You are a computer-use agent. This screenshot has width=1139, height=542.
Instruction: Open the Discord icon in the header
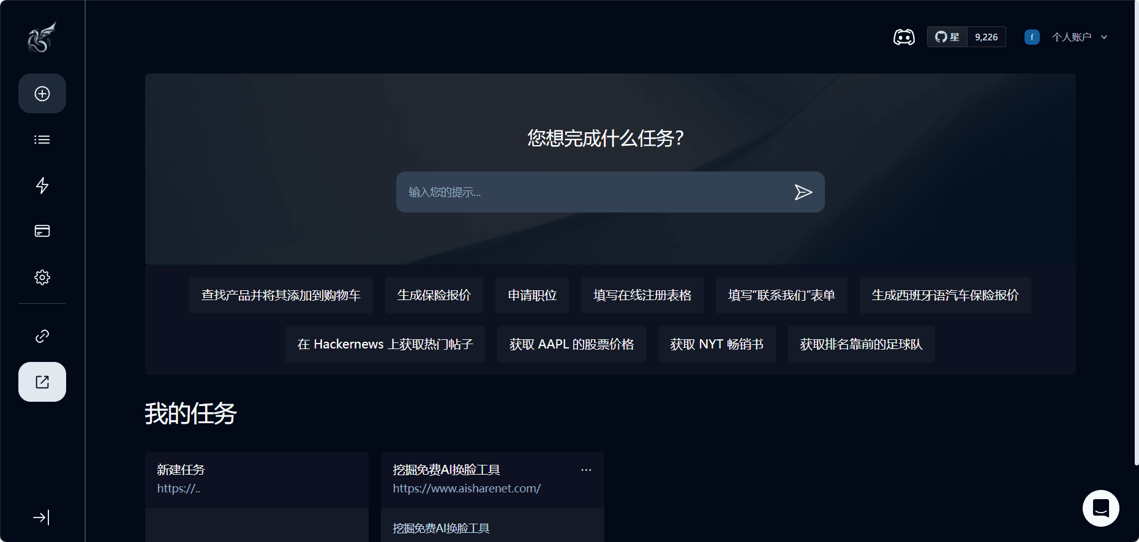click(904, 37)
